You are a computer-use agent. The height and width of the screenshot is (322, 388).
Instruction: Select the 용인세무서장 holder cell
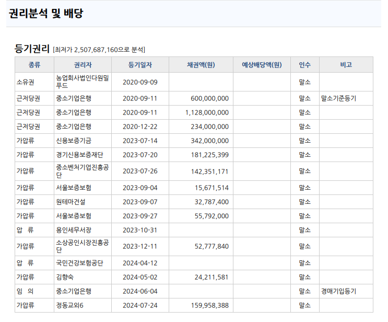click(83, 230)
